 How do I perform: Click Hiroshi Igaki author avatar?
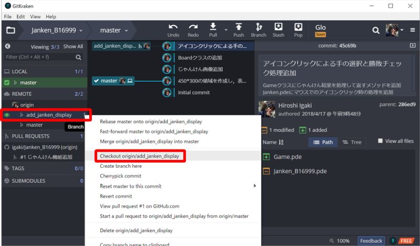click(x=267, y=109)
